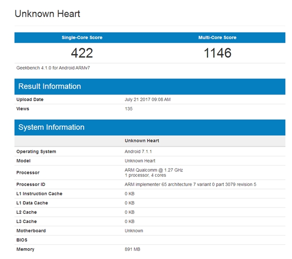The width and height of the screenshot is (292, 259).
Task: Click the ARM implementer 65 architecture text
Action: click(190, 185)
